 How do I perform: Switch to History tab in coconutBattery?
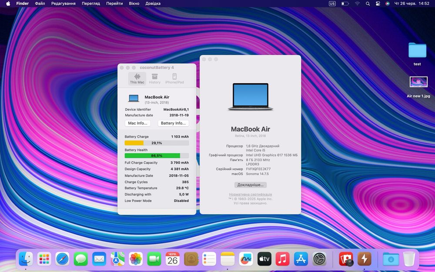click(x=154, y=78)
